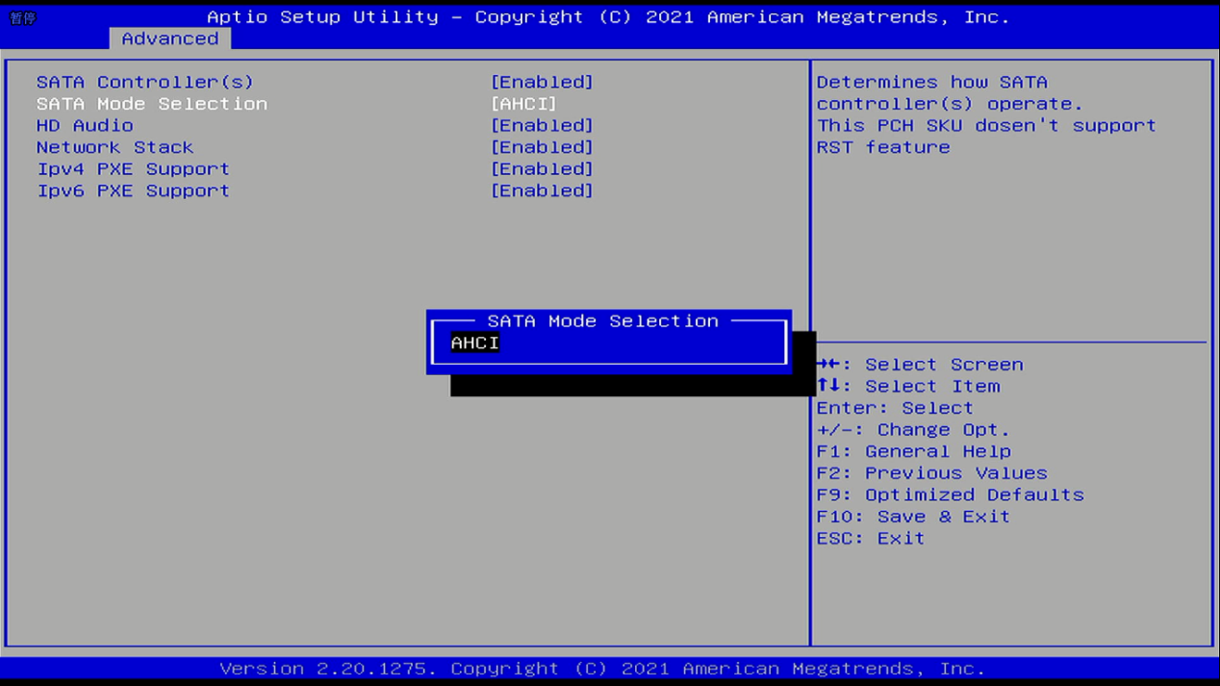Click the ESC: Exit hint
1220x686 pixels.
click(x=870, y=539)
